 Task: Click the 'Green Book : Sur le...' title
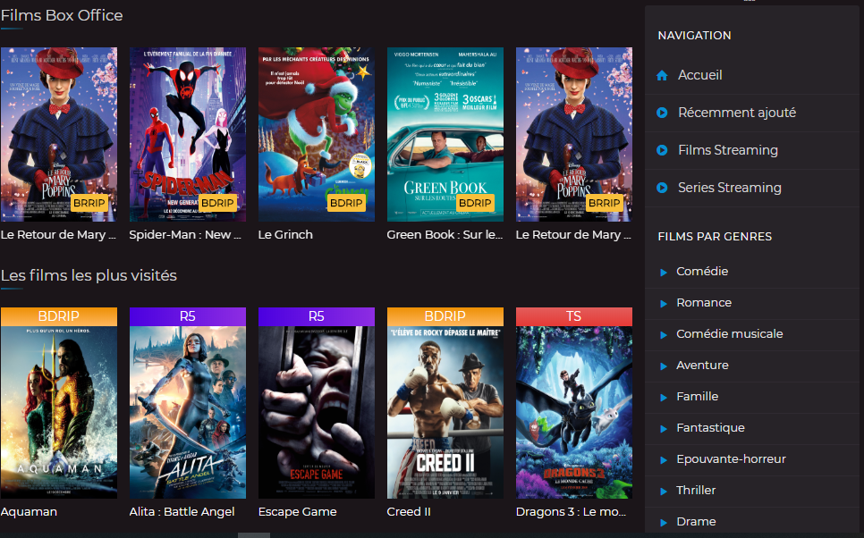445,234
